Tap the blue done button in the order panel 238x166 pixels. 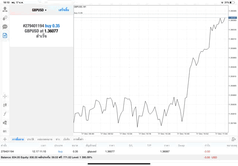[64, 10]
